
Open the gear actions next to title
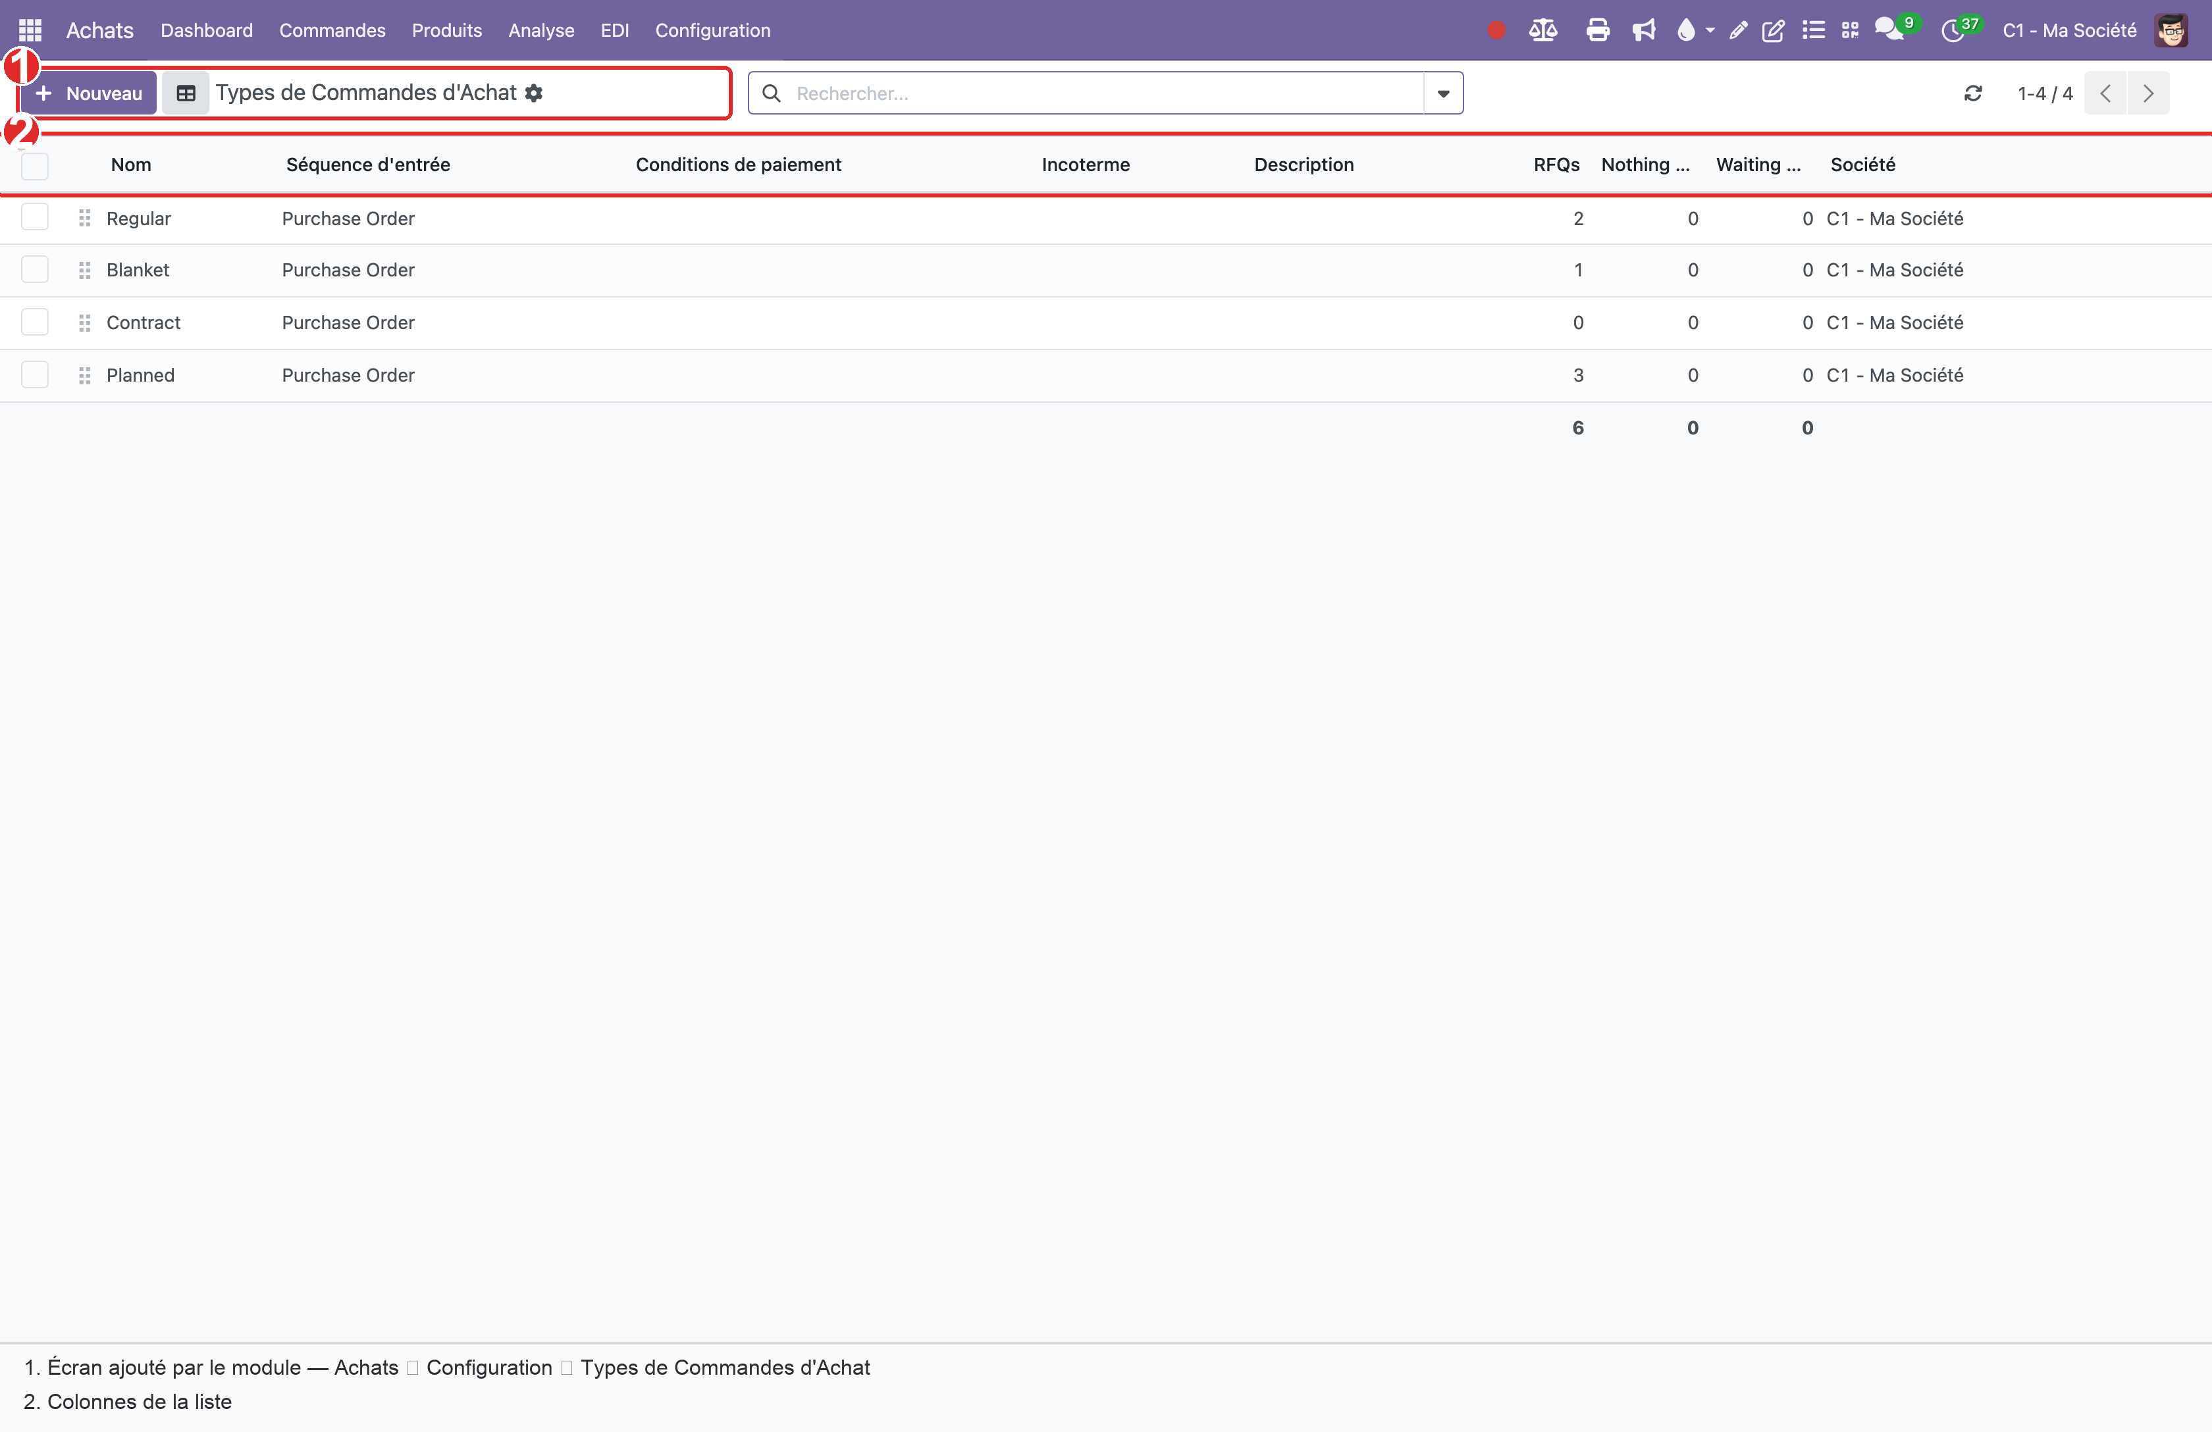[x=533, y=93]
